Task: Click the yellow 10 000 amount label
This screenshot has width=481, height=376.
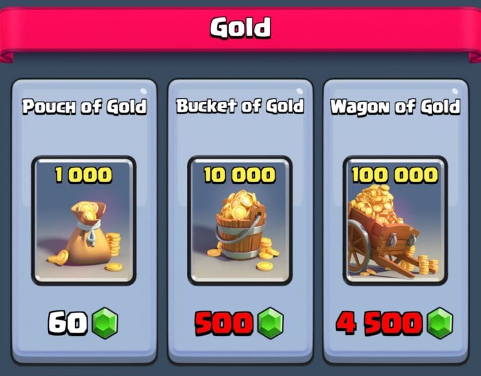Action: pos(240,175)
